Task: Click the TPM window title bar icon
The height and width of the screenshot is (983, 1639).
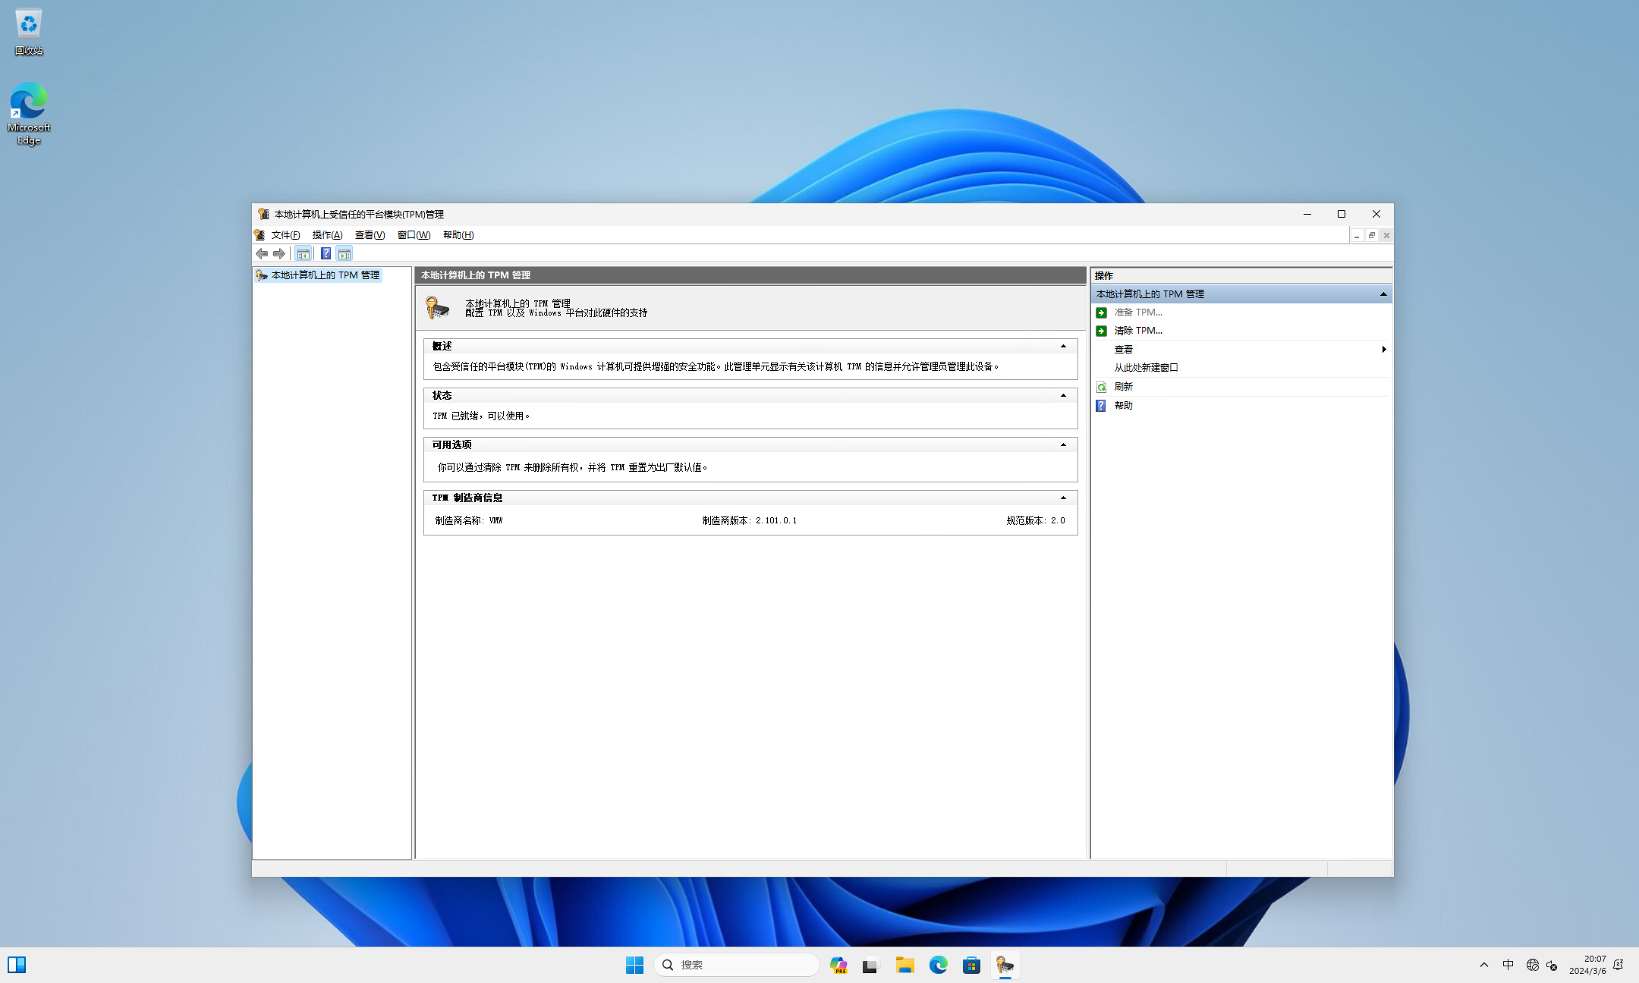Action: click(x=263, y=214)
